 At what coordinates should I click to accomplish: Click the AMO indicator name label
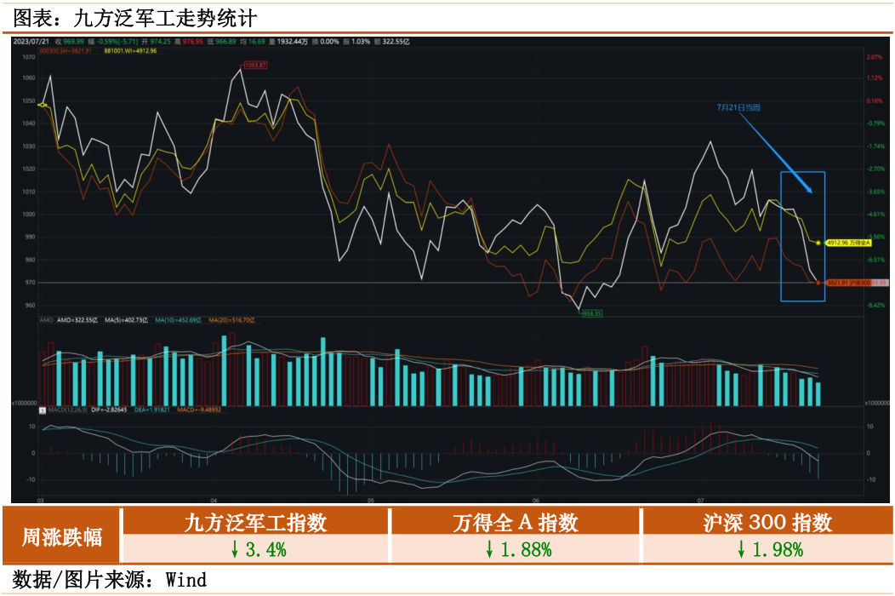47,320
